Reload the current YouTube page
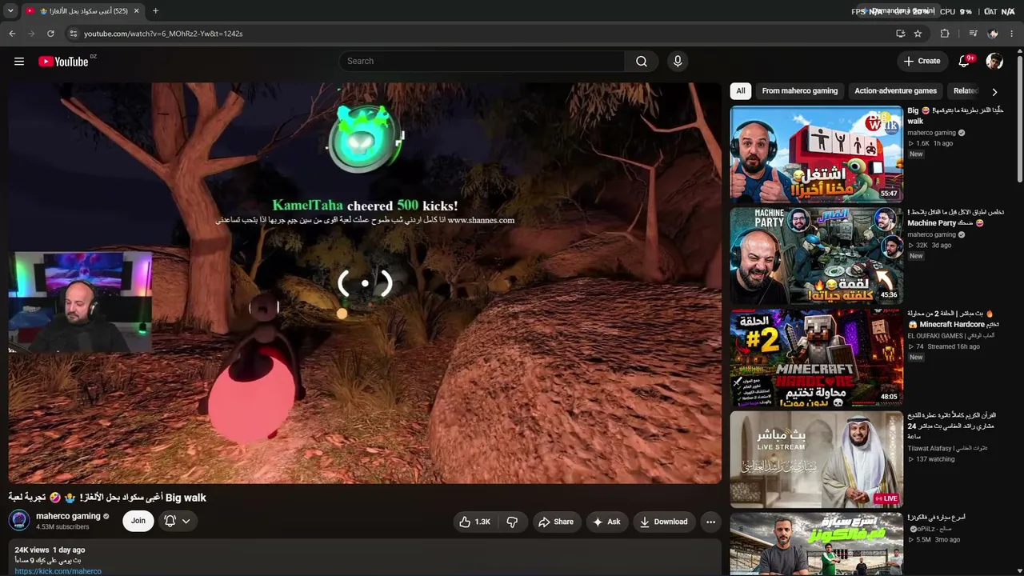The height and width of the screenshot is (576, 1024). pyautogui.click(x=50, y=34)
